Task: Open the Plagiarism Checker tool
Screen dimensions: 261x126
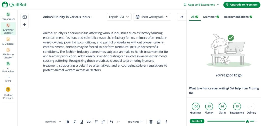Action: (8, 53)
